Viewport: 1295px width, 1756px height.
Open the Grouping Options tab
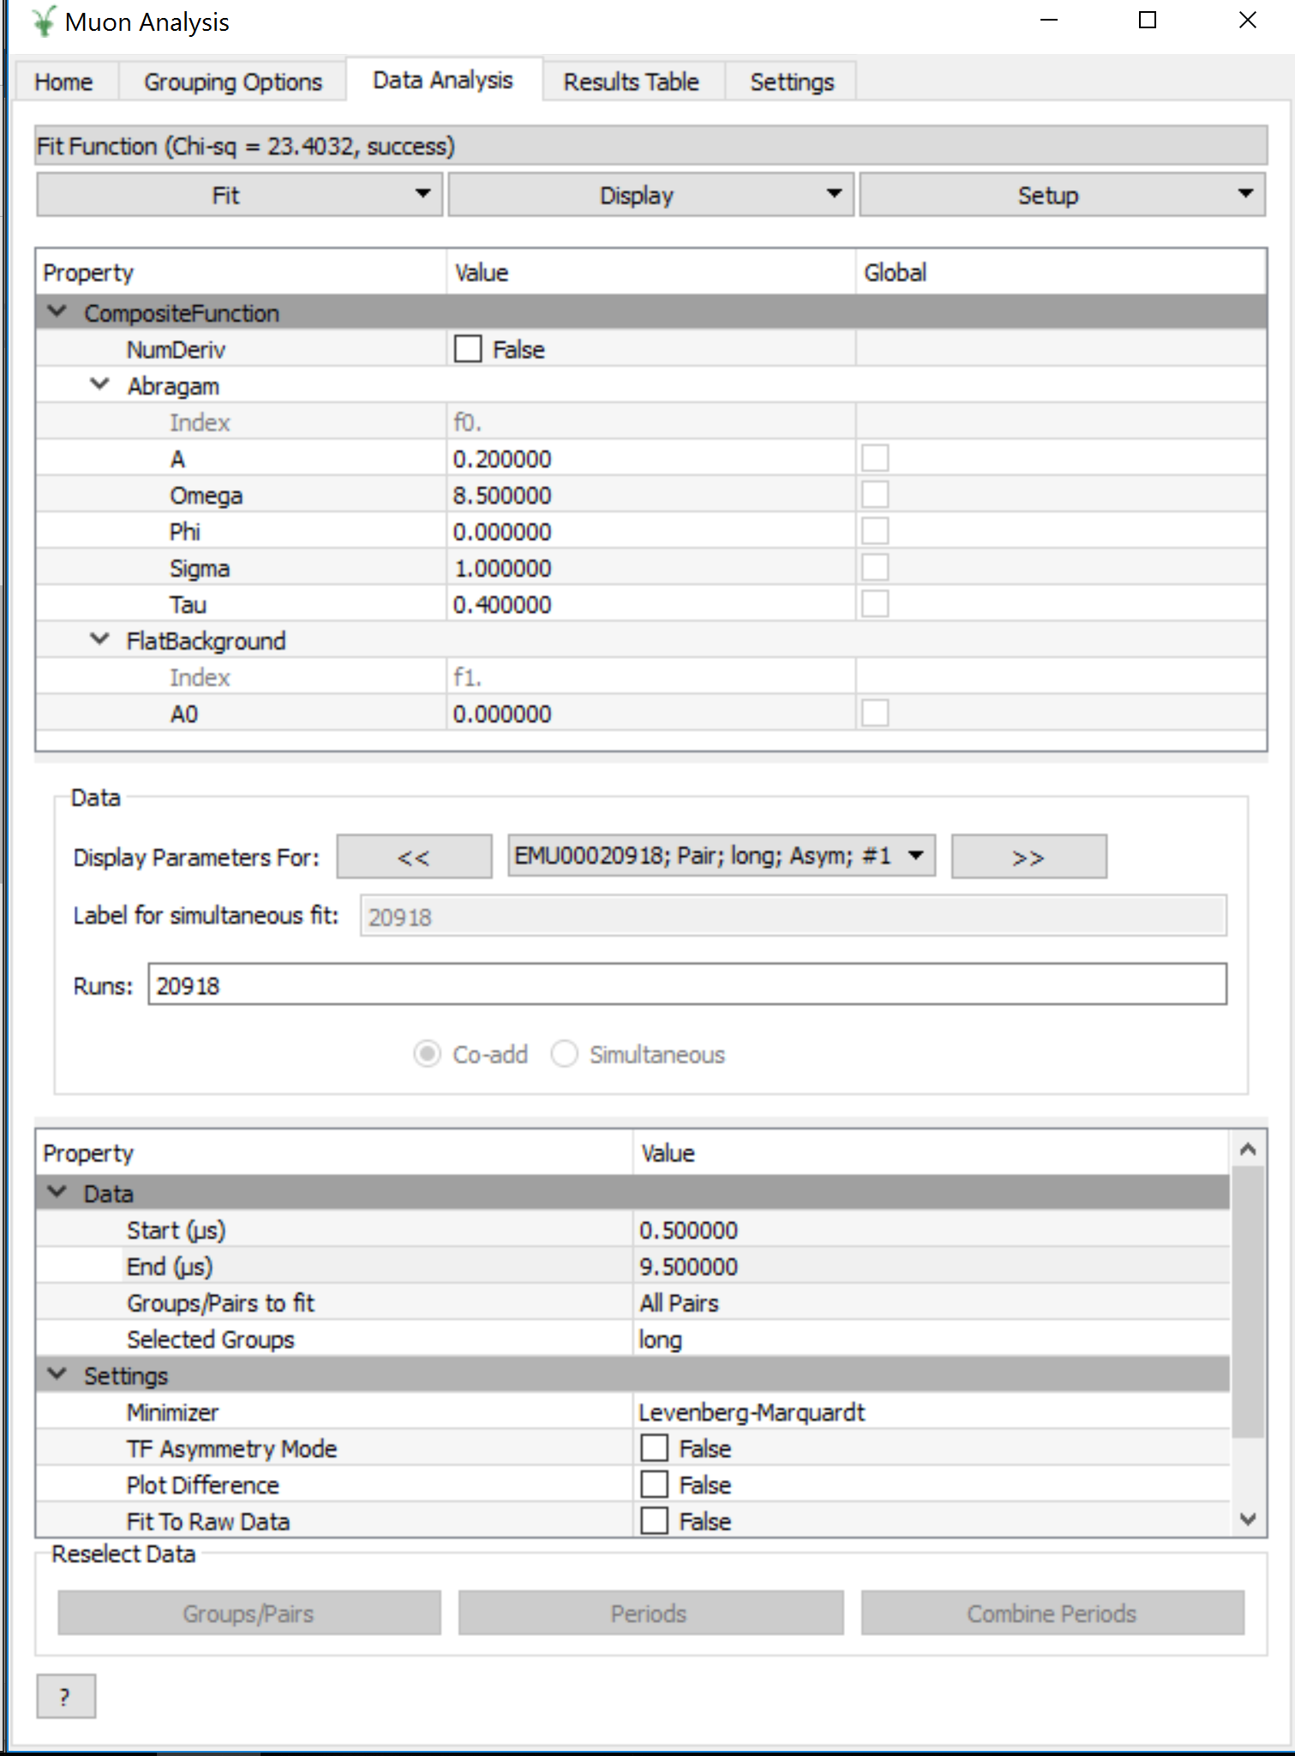pos(232,82)
